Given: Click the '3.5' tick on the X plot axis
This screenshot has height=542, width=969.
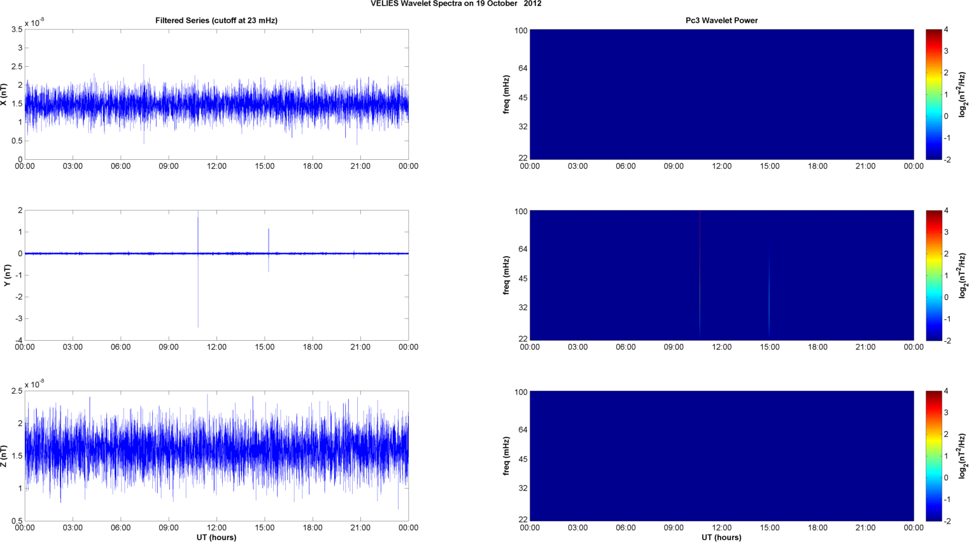Looking at the screenshot, I should pos(17,29).
